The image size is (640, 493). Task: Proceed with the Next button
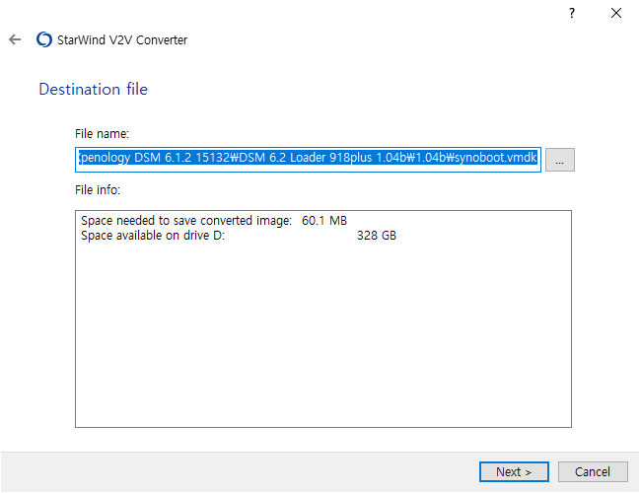pos(514,471)
